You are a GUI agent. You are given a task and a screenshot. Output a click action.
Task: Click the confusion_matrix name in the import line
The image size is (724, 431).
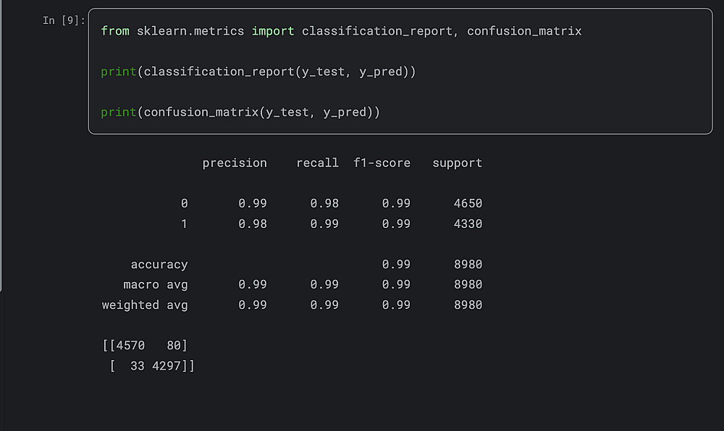(523, 31)
